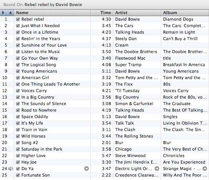Uncheck the American Girl checkbox
209x180 pixels.
18,78
